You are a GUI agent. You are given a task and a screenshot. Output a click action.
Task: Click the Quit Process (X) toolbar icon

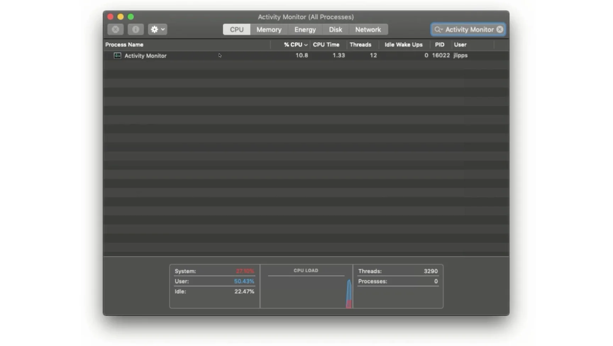pos(115,29)
